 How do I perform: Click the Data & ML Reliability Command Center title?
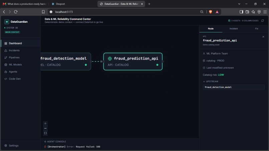[x=68, y=19]
